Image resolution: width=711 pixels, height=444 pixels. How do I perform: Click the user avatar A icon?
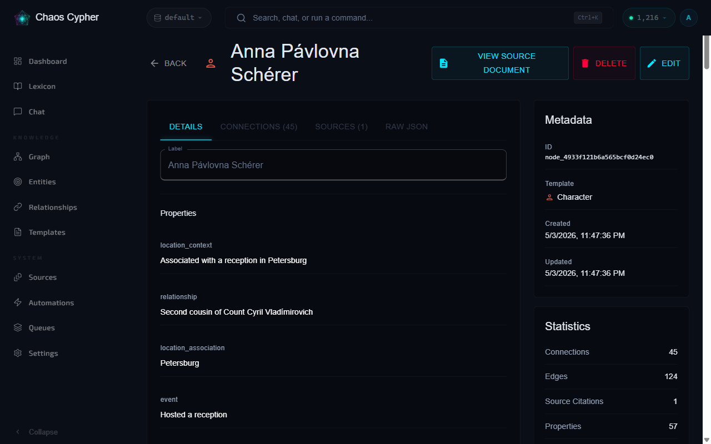coord(689,18)
